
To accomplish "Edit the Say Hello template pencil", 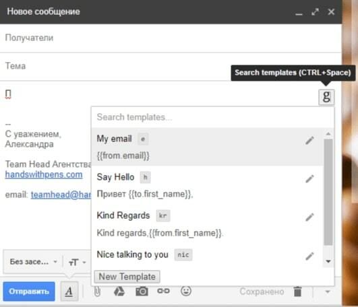I will pyautogui.click(x=309, y=179).
